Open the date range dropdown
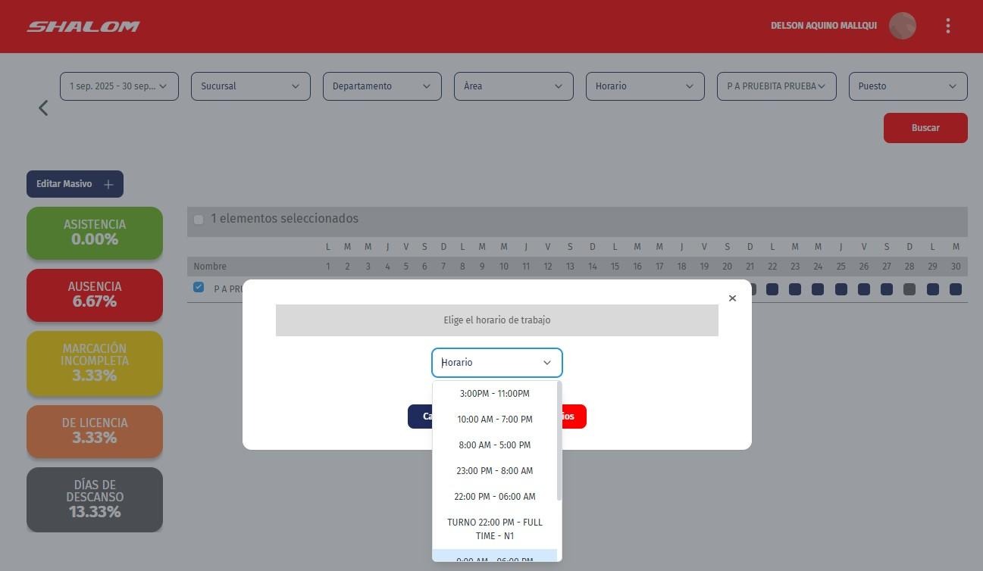The height and width of the screenshot is (571, 983). (x=119, y=86)
